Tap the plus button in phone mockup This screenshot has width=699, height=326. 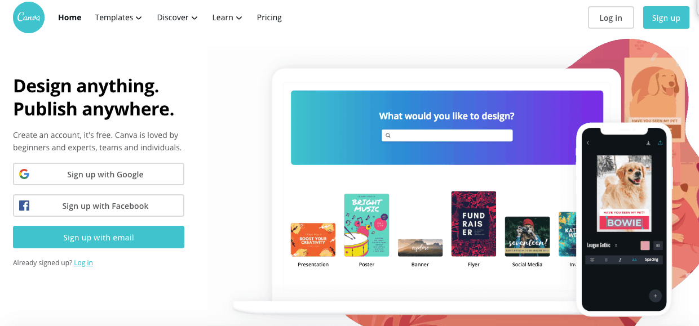[656, 296]
